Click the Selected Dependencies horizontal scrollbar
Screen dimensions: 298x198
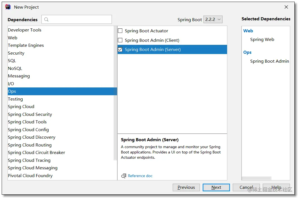[256, 178]
